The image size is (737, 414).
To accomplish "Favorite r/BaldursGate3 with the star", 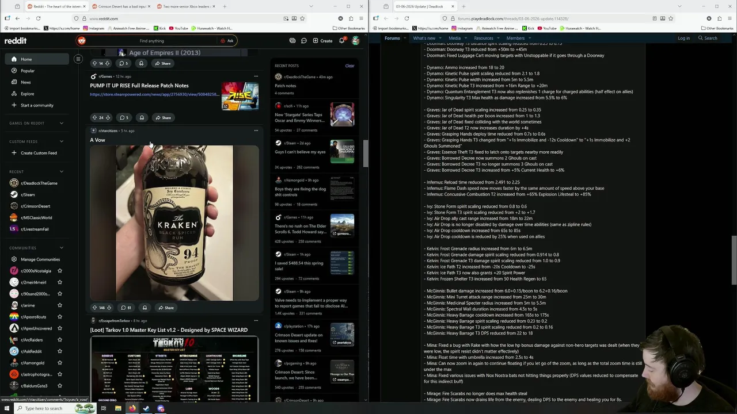I will coord(59,386).
